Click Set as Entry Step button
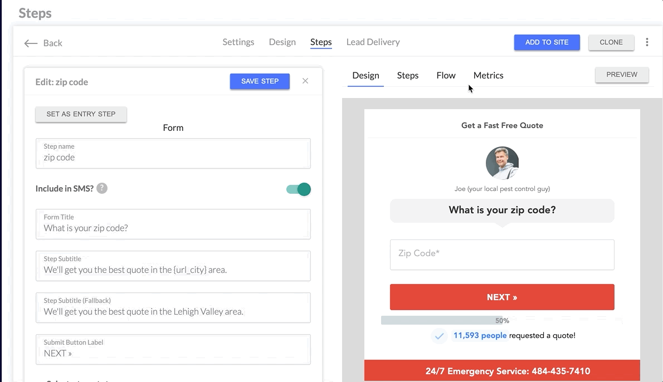The height and width of the screenshot is (382, 663). pyautogui.click(x=81, y=114)
